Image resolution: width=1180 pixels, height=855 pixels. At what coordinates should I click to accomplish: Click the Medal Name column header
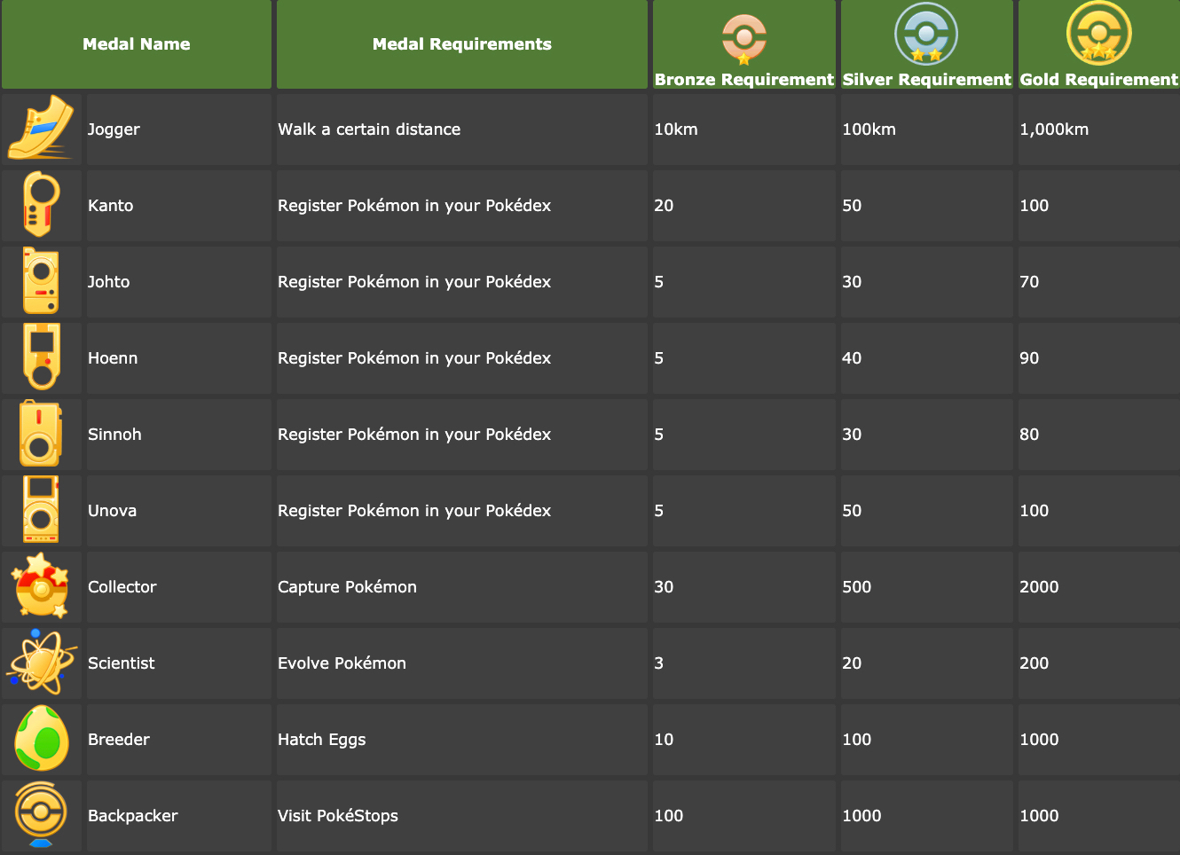click(x=137, y=44)
